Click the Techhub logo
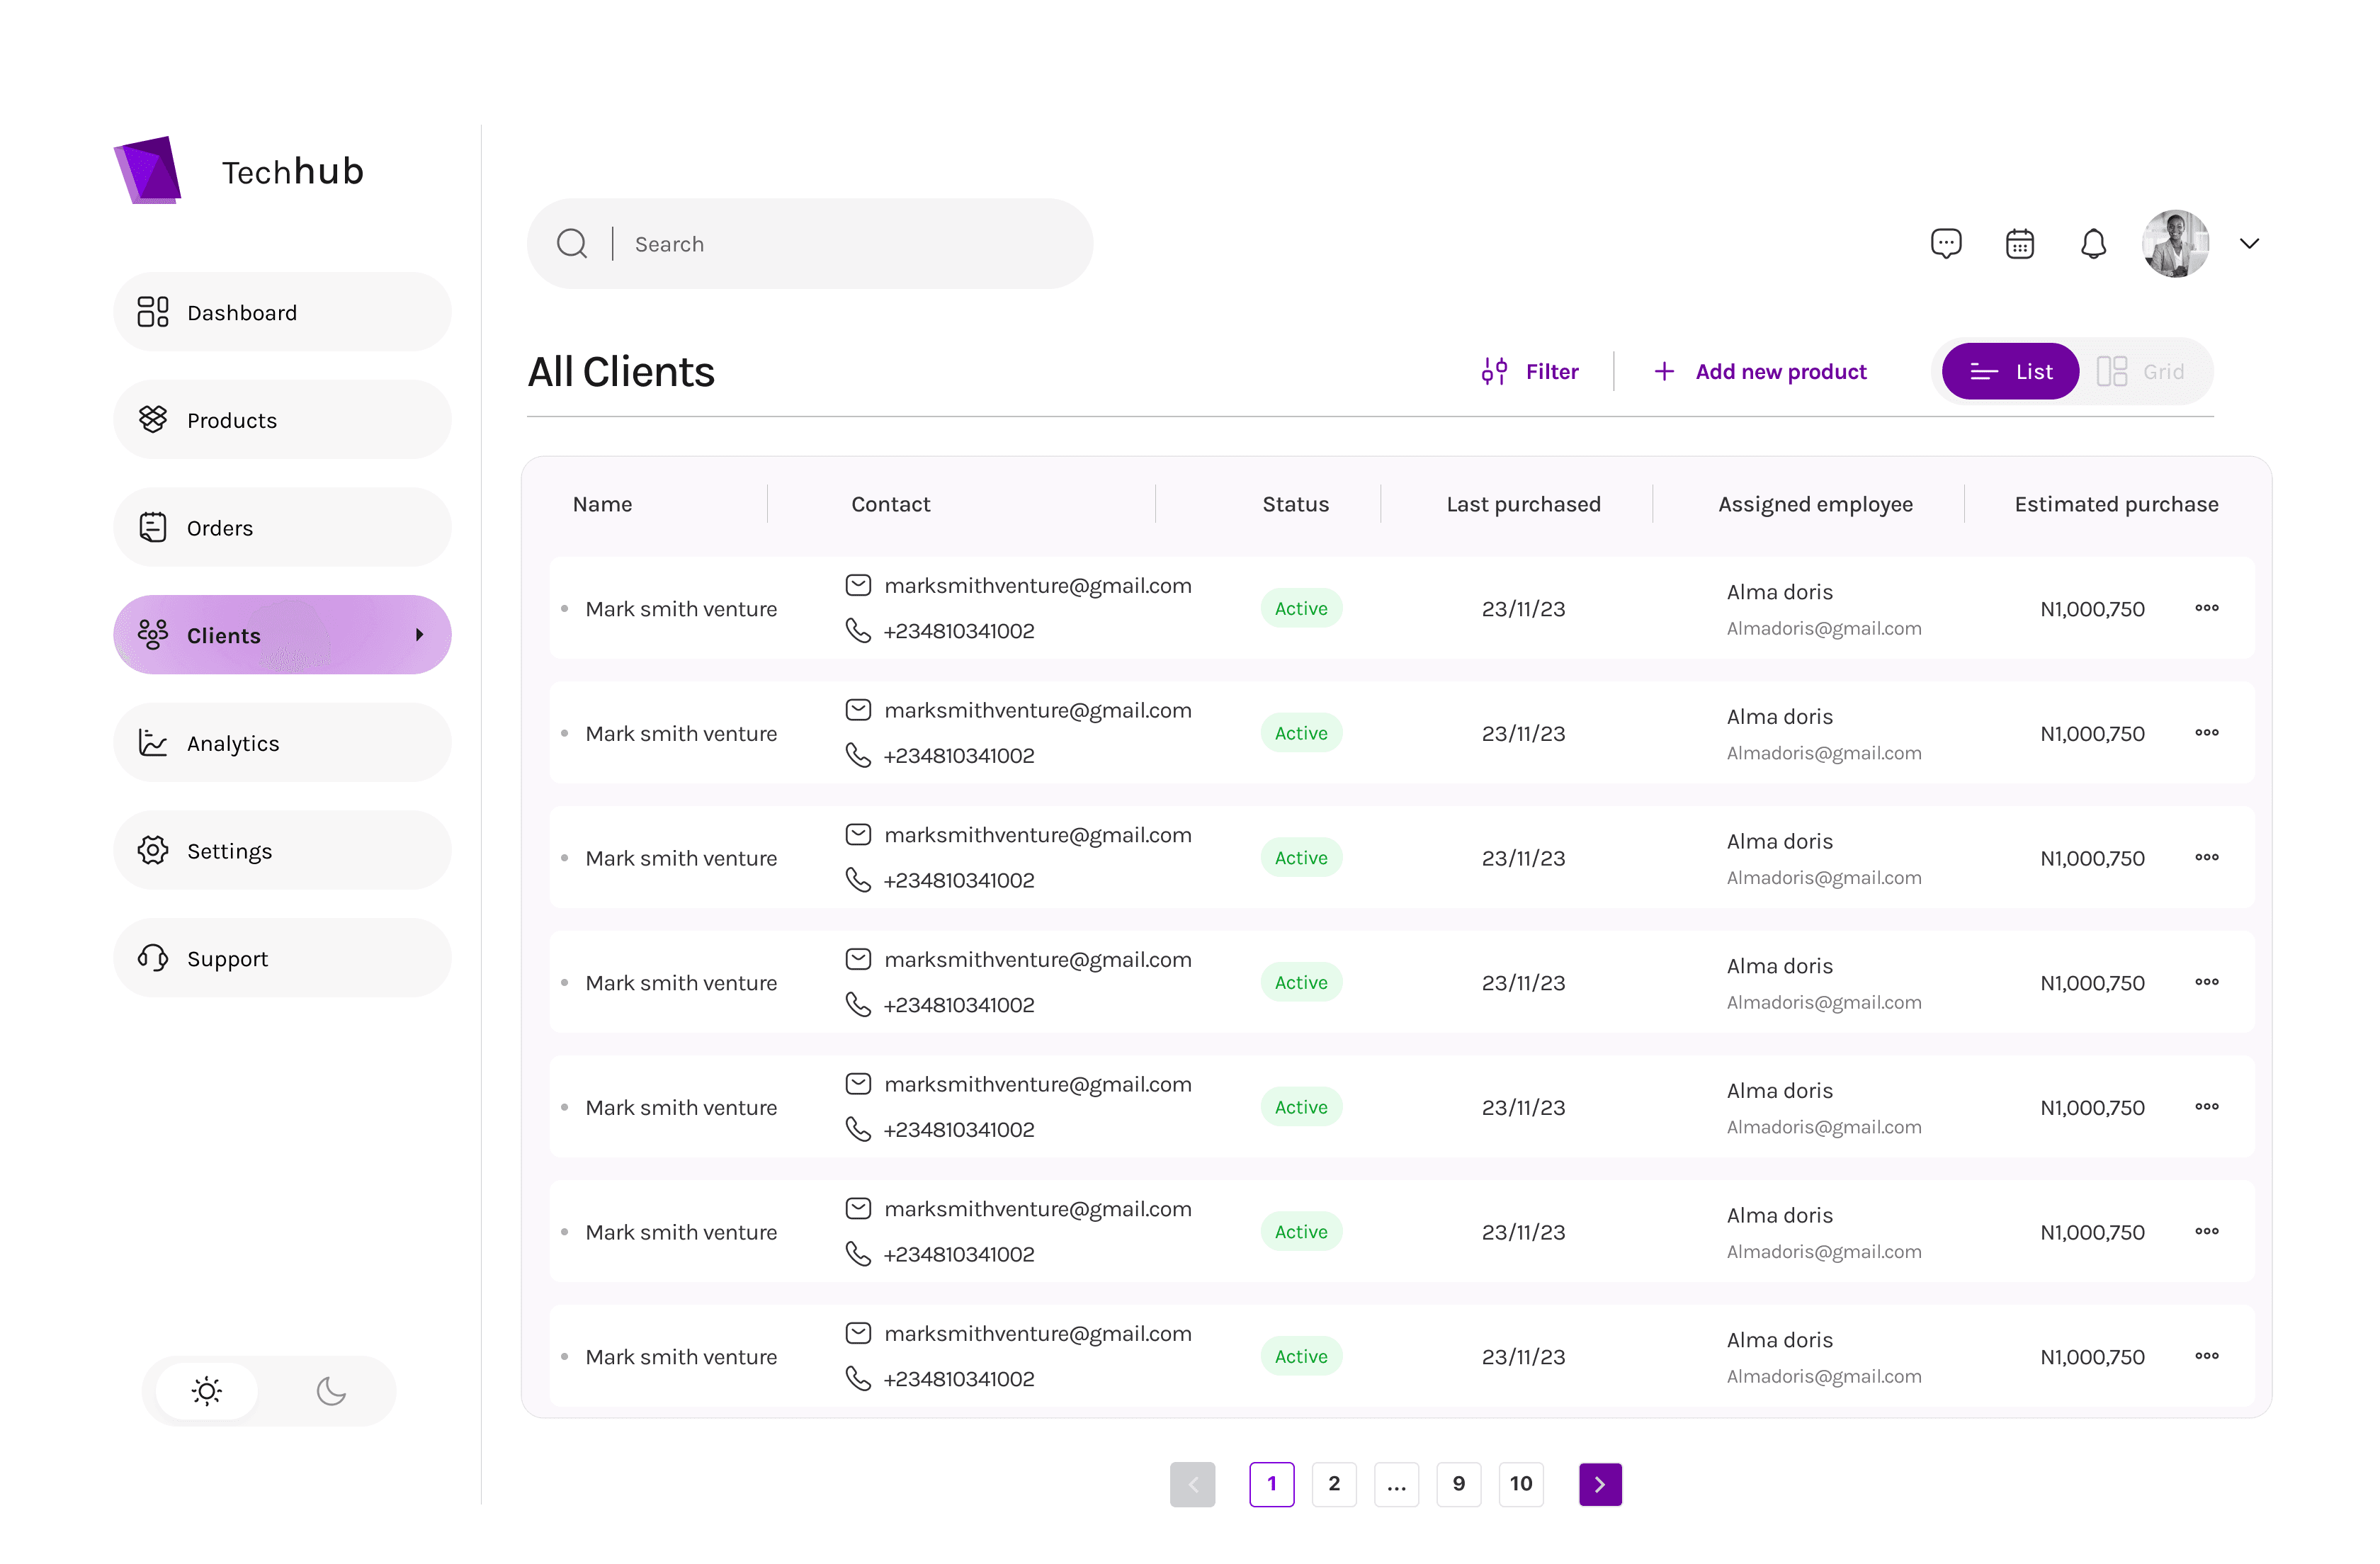Viewport: 2380px width, 1564px height. click(148, 170)
